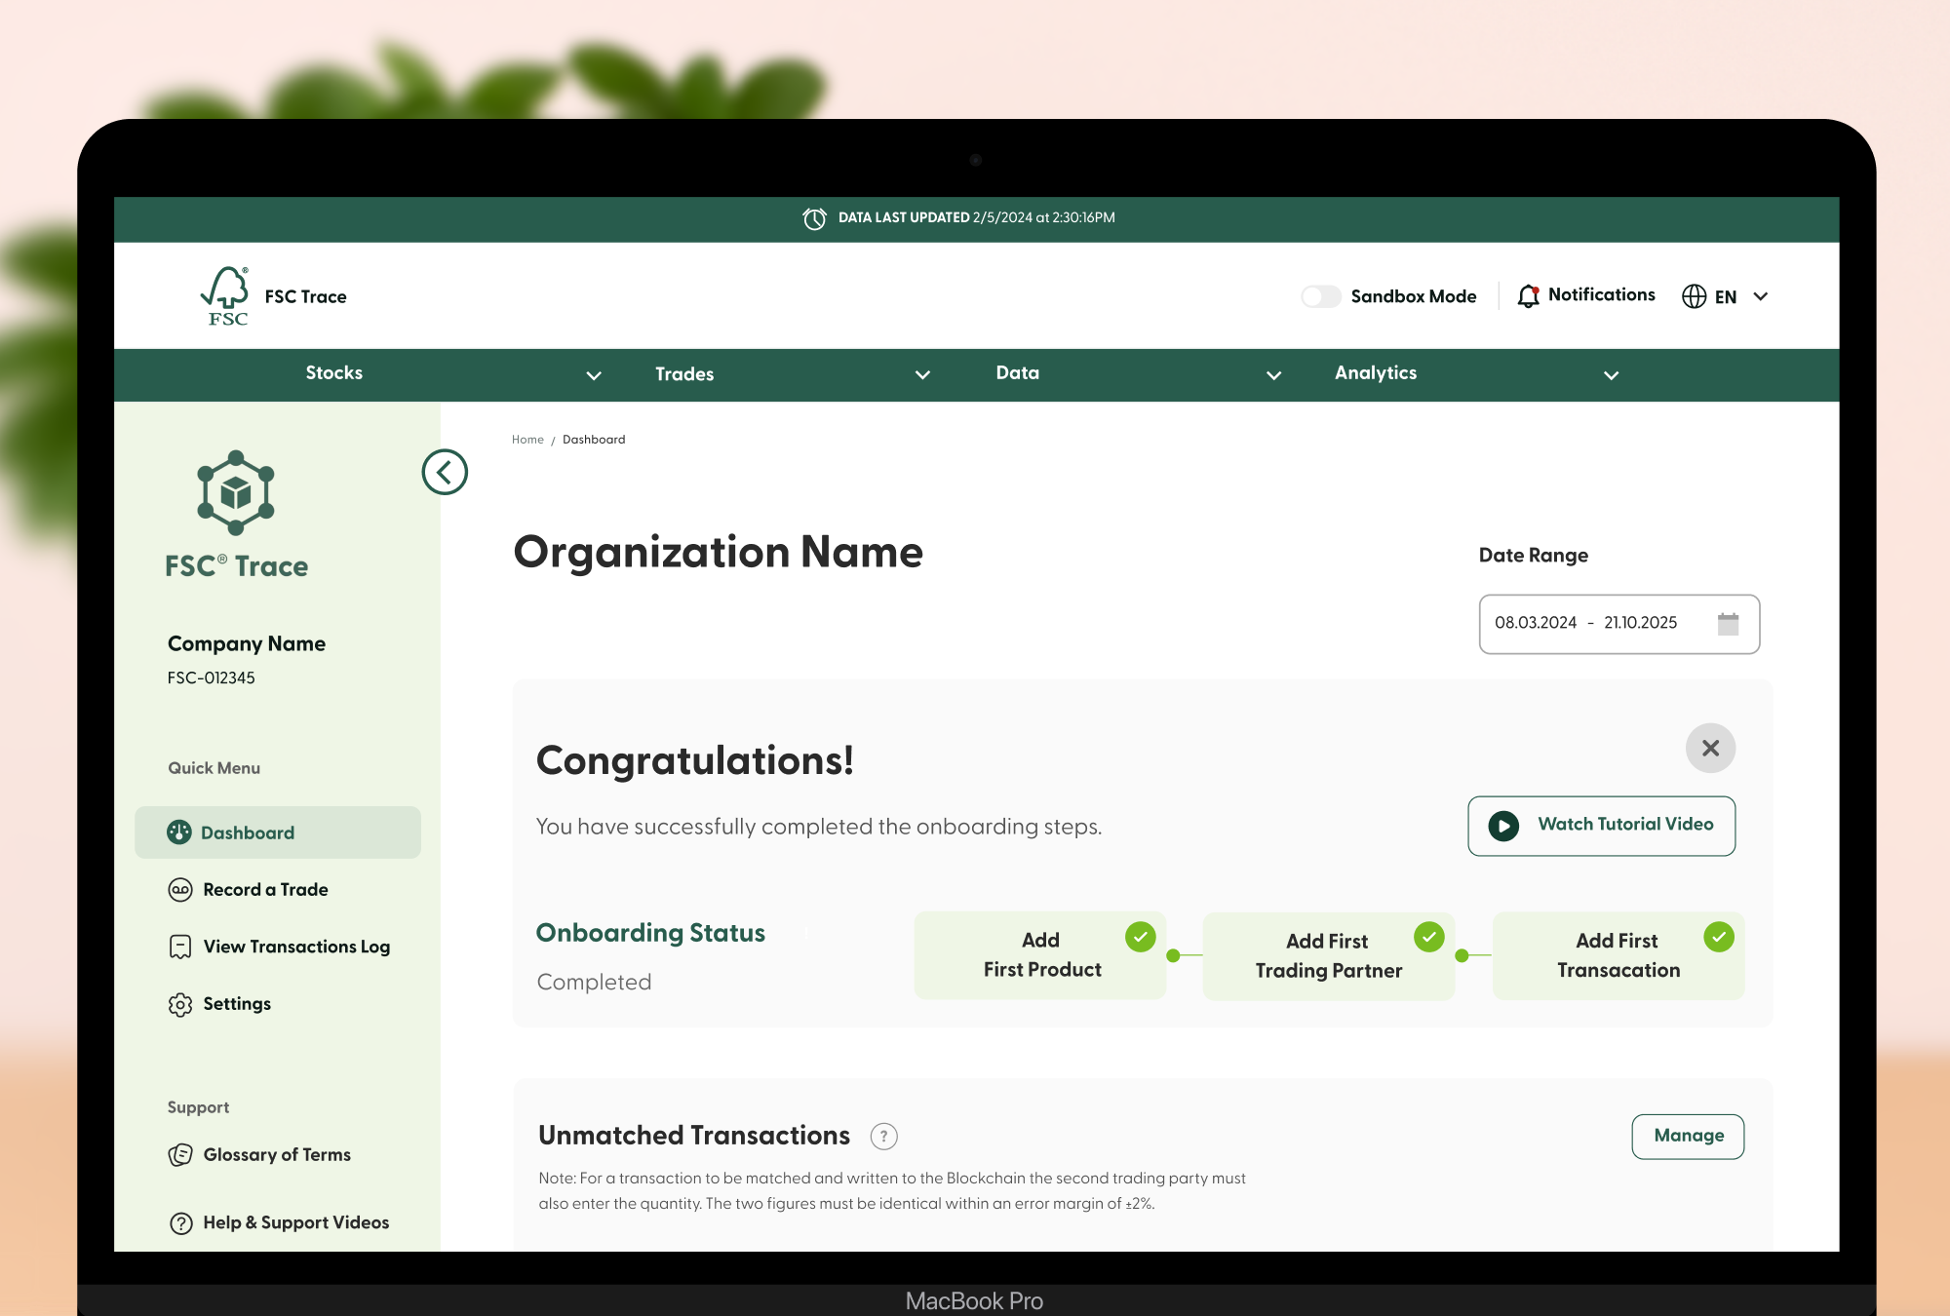Click the Settings gear icon in sidebar
This screenshot has height=1316, width=1950.
click(x=180, y=1004)
